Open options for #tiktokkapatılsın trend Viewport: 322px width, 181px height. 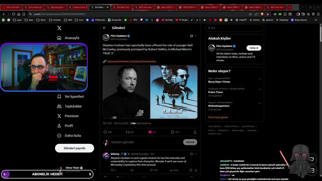point(260,103)
